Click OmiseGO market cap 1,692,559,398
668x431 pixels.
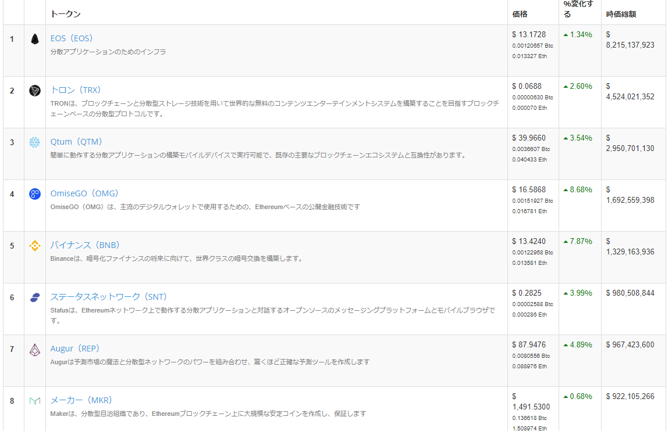630,200
